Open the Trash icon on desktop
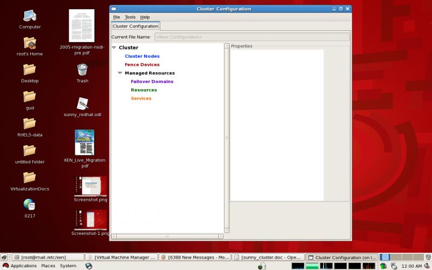The height and width of the screenshot is (270, 432). tap(82, 70)
